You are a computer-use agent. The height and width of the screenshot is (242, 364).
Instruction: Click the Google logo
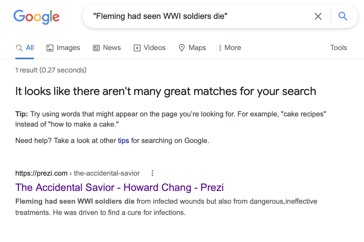point(36,17)
